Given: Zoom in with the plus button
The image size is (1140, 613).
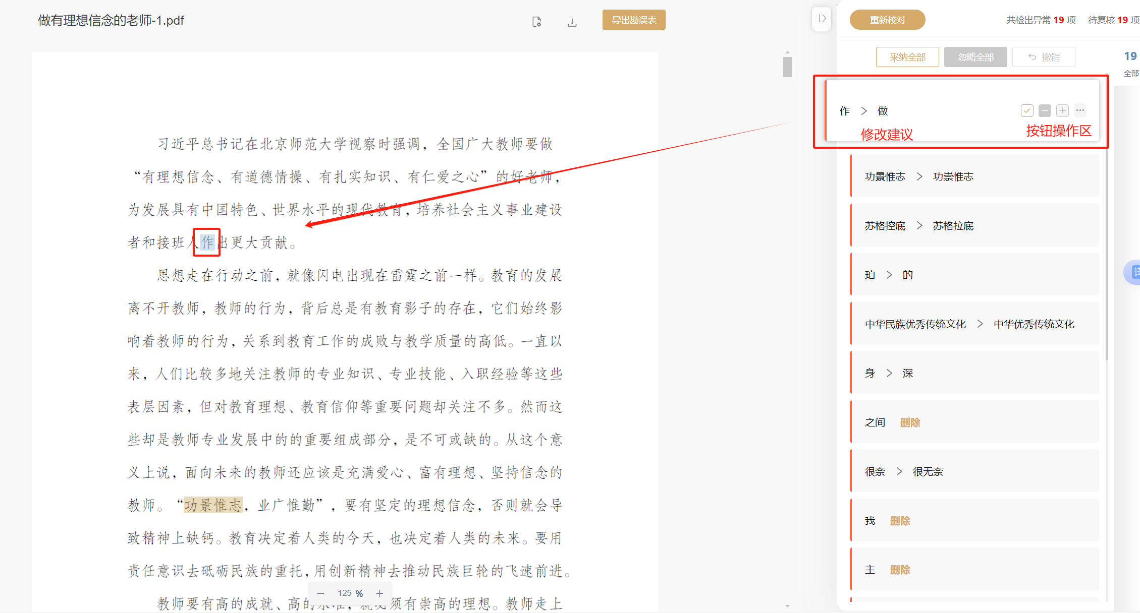Looking at the screenshot, I should tap(379, 593).
